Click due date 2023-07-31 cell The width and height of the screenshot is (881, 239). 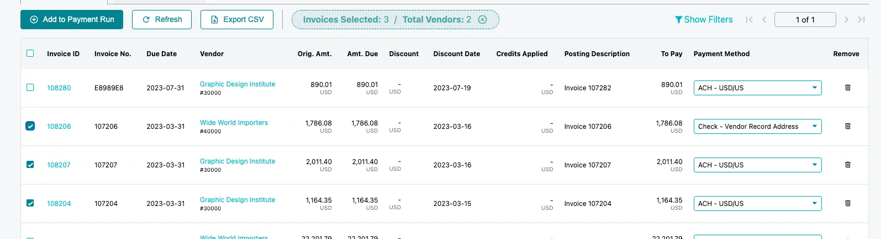tap(165, 88)
